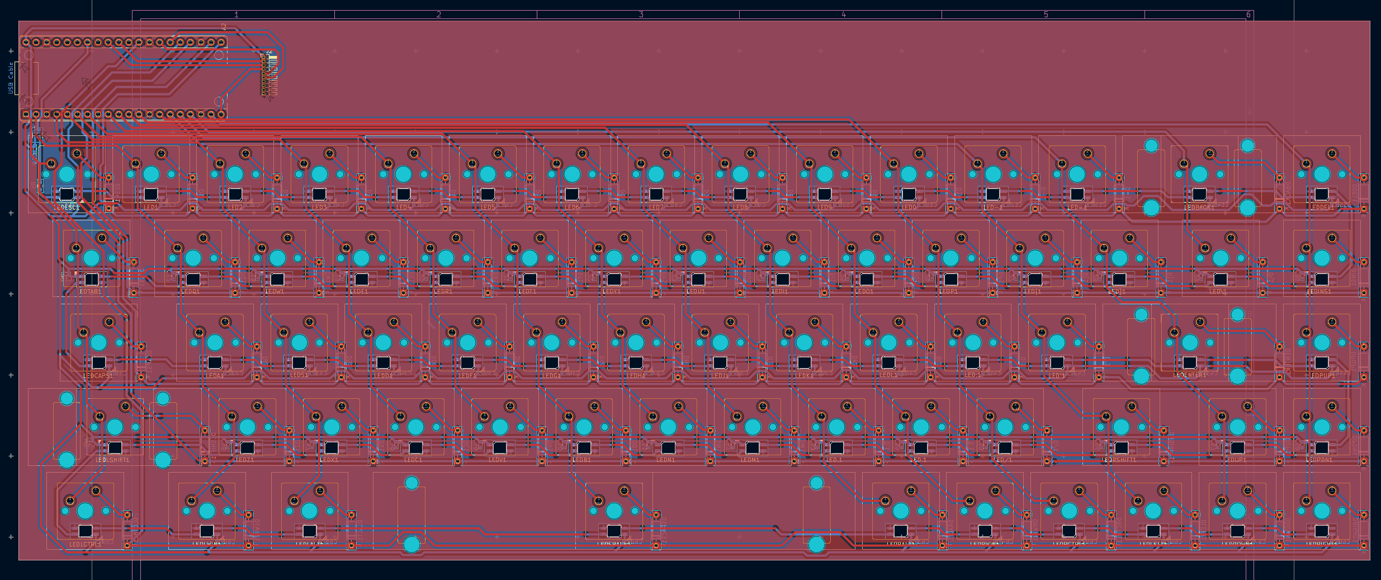This screenshot has width=1381, height=580.
Task: Pick the LED4 reference text
Action: coord(404,207)
